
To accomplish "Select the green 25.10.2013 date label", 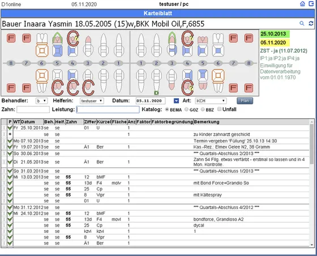I will click(x=275, y=34).
